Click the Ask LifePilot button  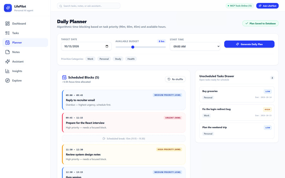[267, 6]
